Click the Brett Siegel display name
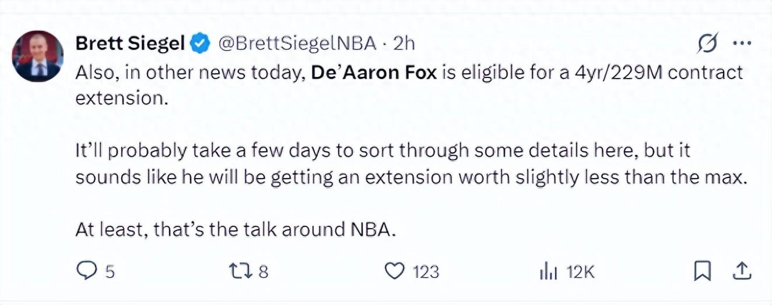This screenshot has width=772, height=305. point(131,42)
